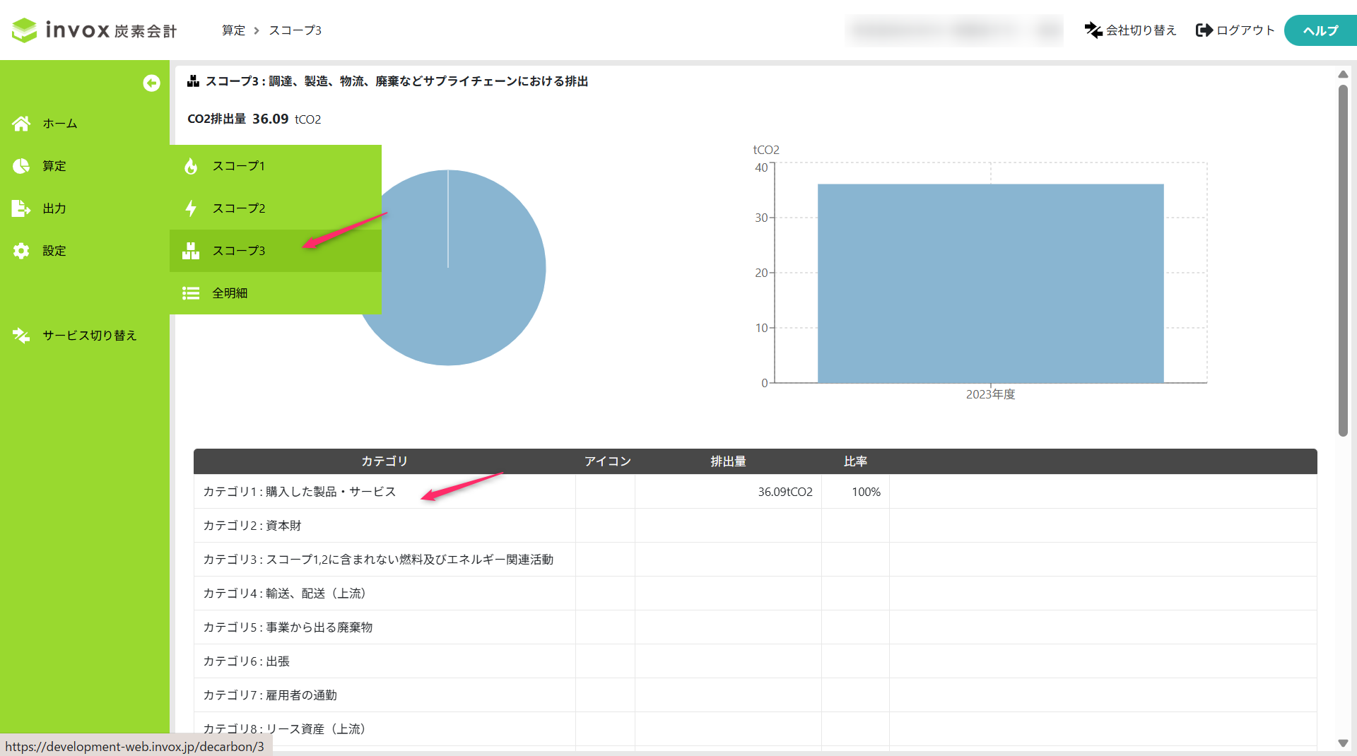Click the サービス切り替え switch icon
This screenshot has height=756, width=1357.
pyautogui.click(x=21, y=336)
